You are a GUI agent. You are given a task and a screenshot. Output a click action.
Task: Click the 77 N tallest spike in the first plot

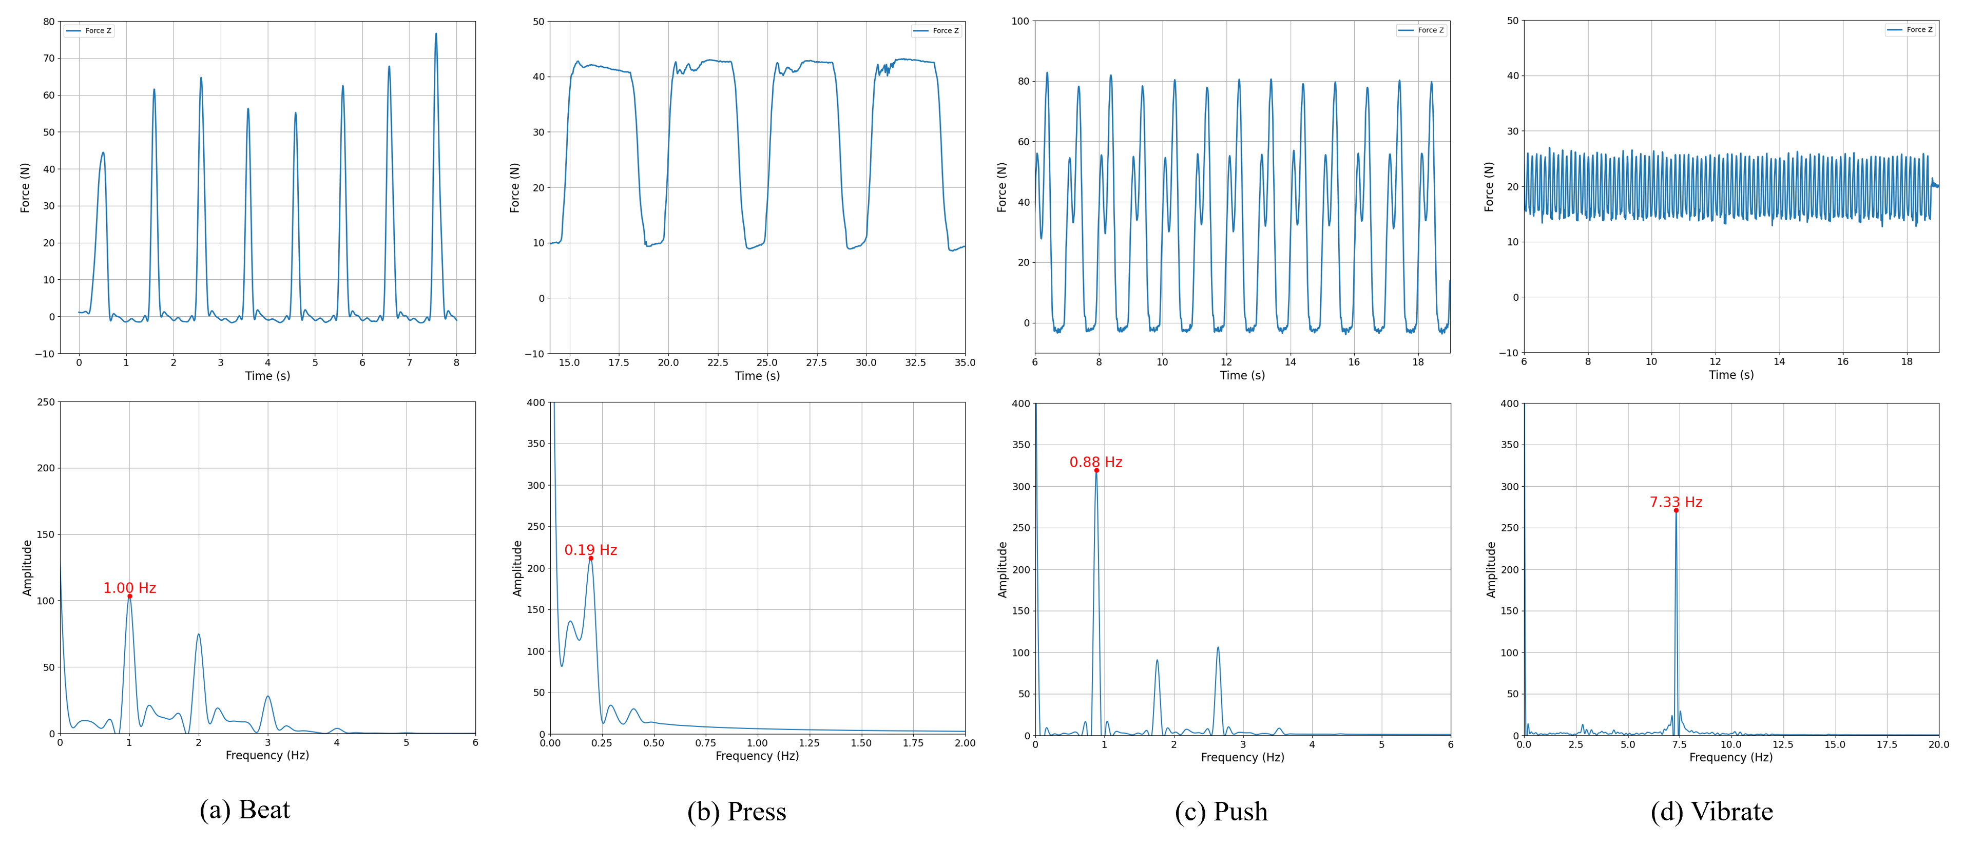pyautogui.click(x=436, y=34)
